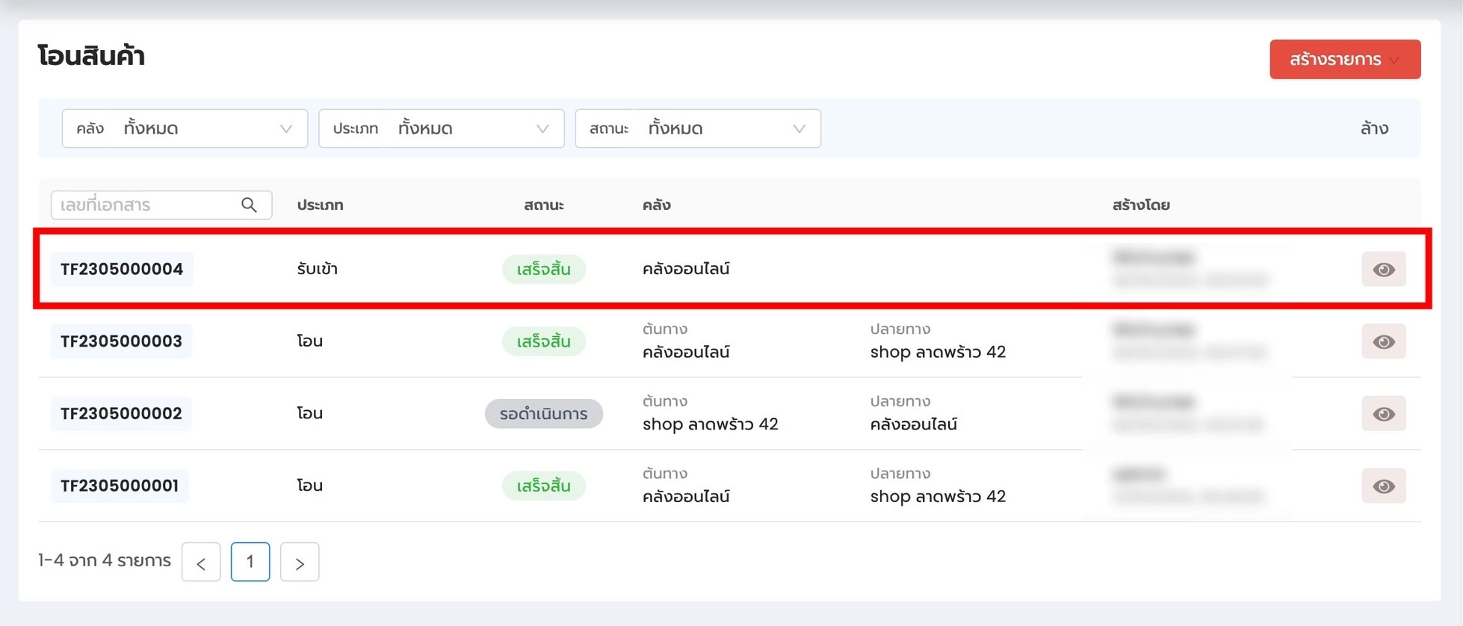Open the คลัง warehouse filter dropdown
This screenshot has height=626, width=1463.
(x=185, y=128)
